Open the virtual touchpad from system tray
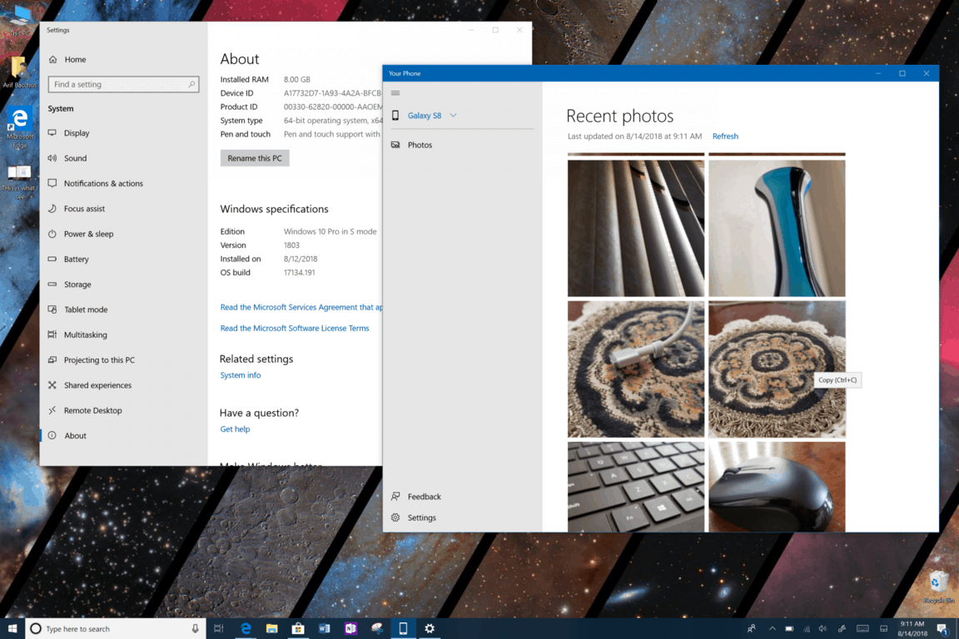Screen dimensions: 959x639 pos(884,629)
